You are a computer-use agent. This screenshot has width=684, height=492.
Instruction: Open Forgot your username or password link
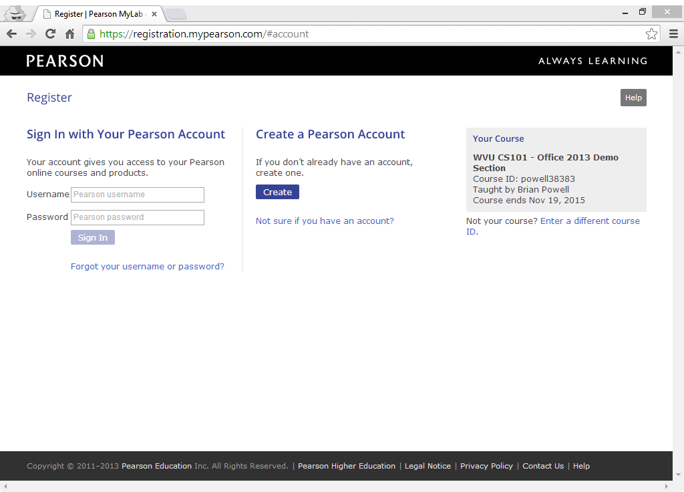pos(148,266)
